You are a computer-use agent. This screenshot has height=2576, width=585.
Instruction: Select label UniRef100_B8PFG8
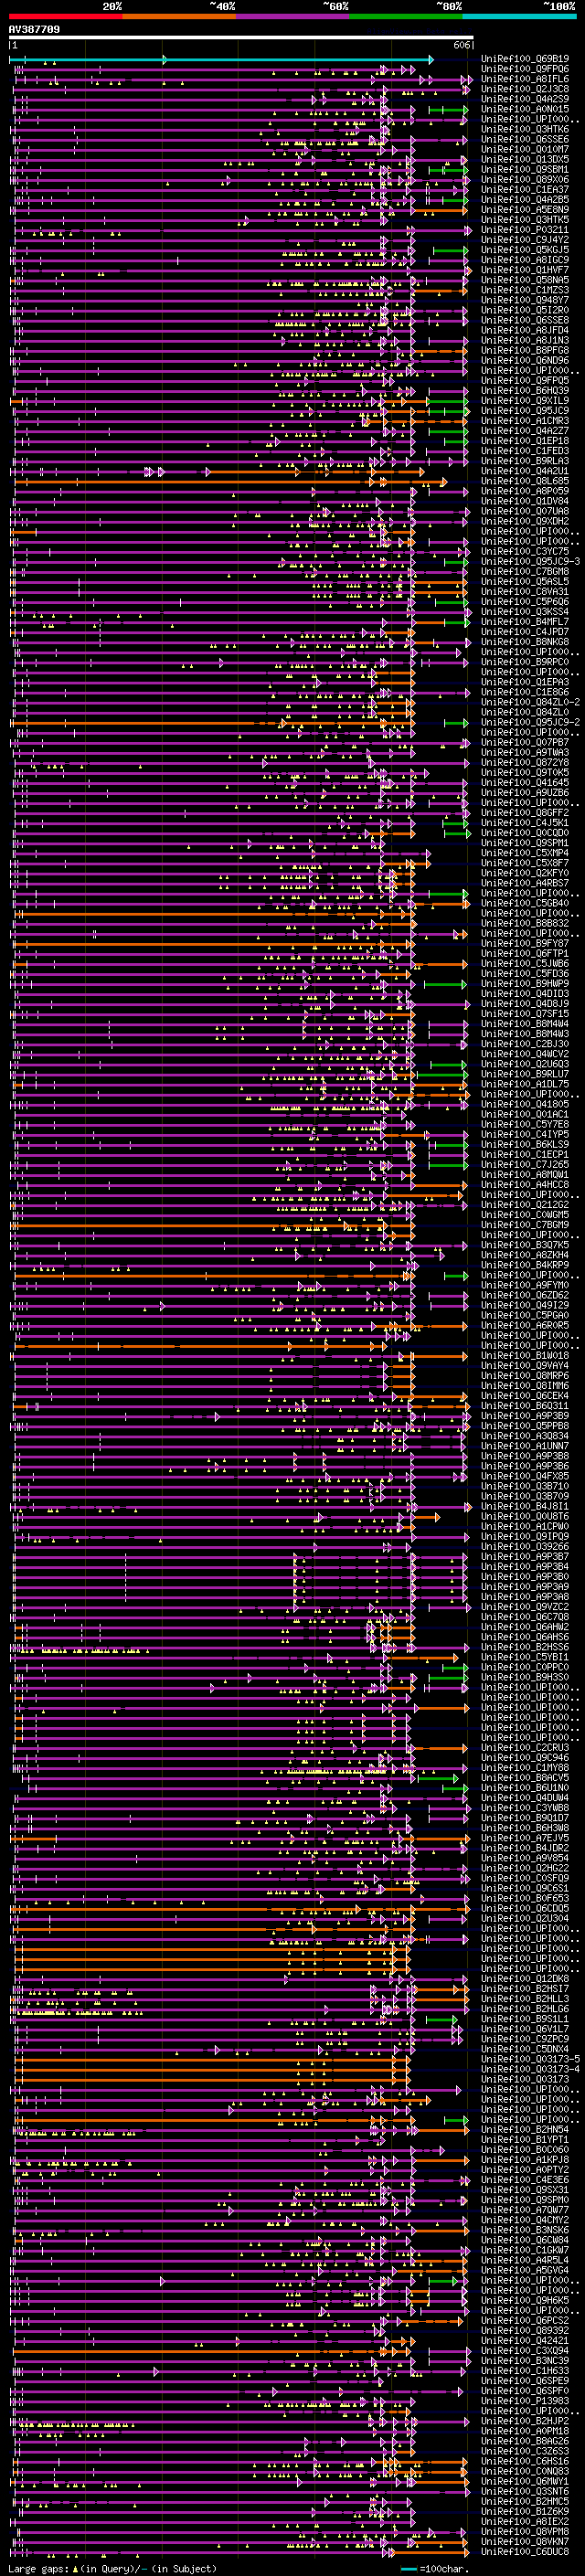[x=525, y=350]
